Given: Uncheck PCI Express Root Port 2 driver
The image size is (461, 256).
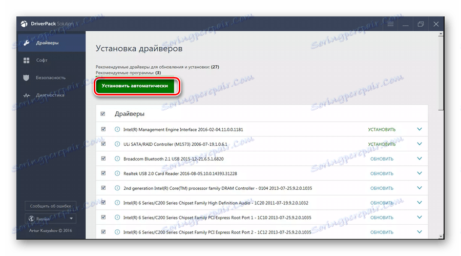Looking at the screenshot, I should click(103, 232).
